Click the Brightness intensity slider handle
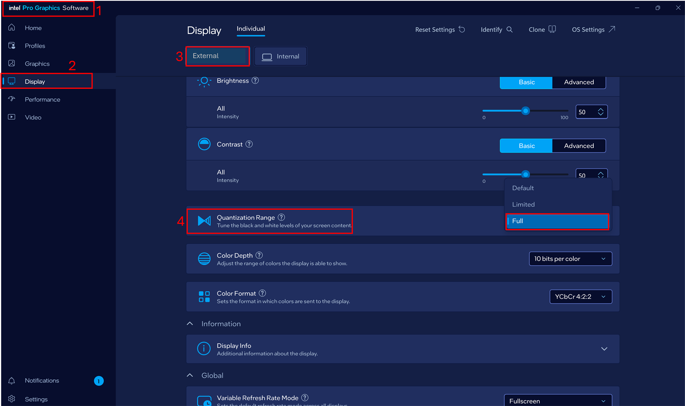 click(526, 111)
